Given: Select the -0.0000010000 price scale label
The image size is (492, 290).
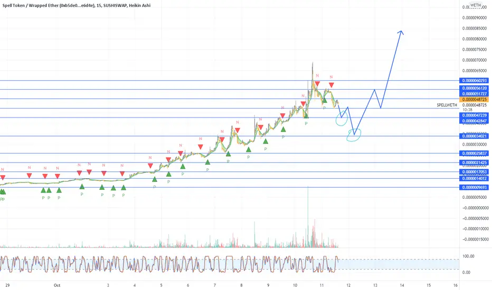Looking at the screenshot, I should coord(475,229).
